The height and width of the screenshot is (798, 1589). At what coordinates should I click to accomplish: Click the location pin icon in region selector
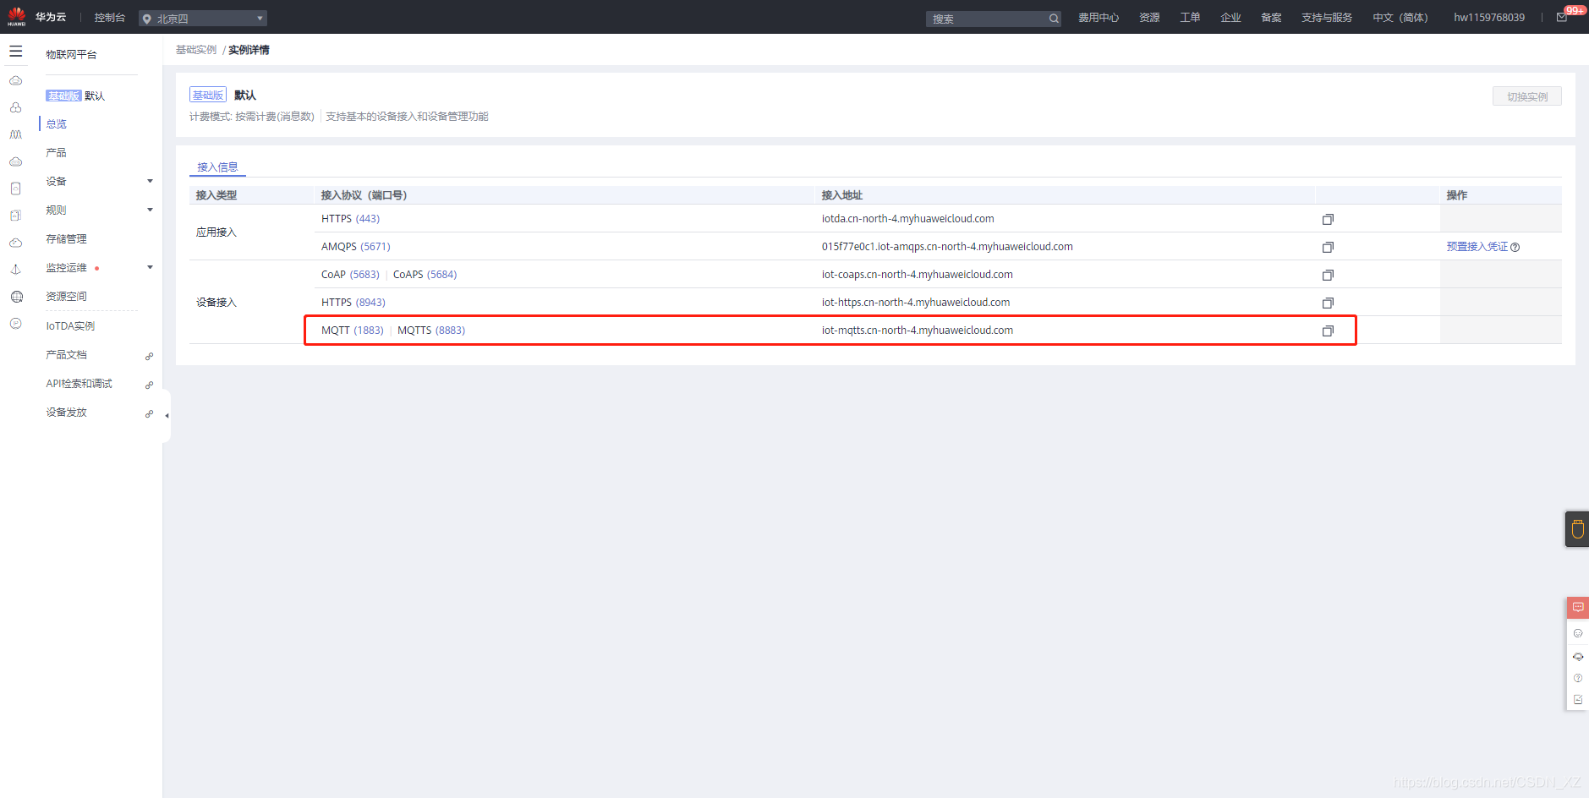click(x=147, y=19)
